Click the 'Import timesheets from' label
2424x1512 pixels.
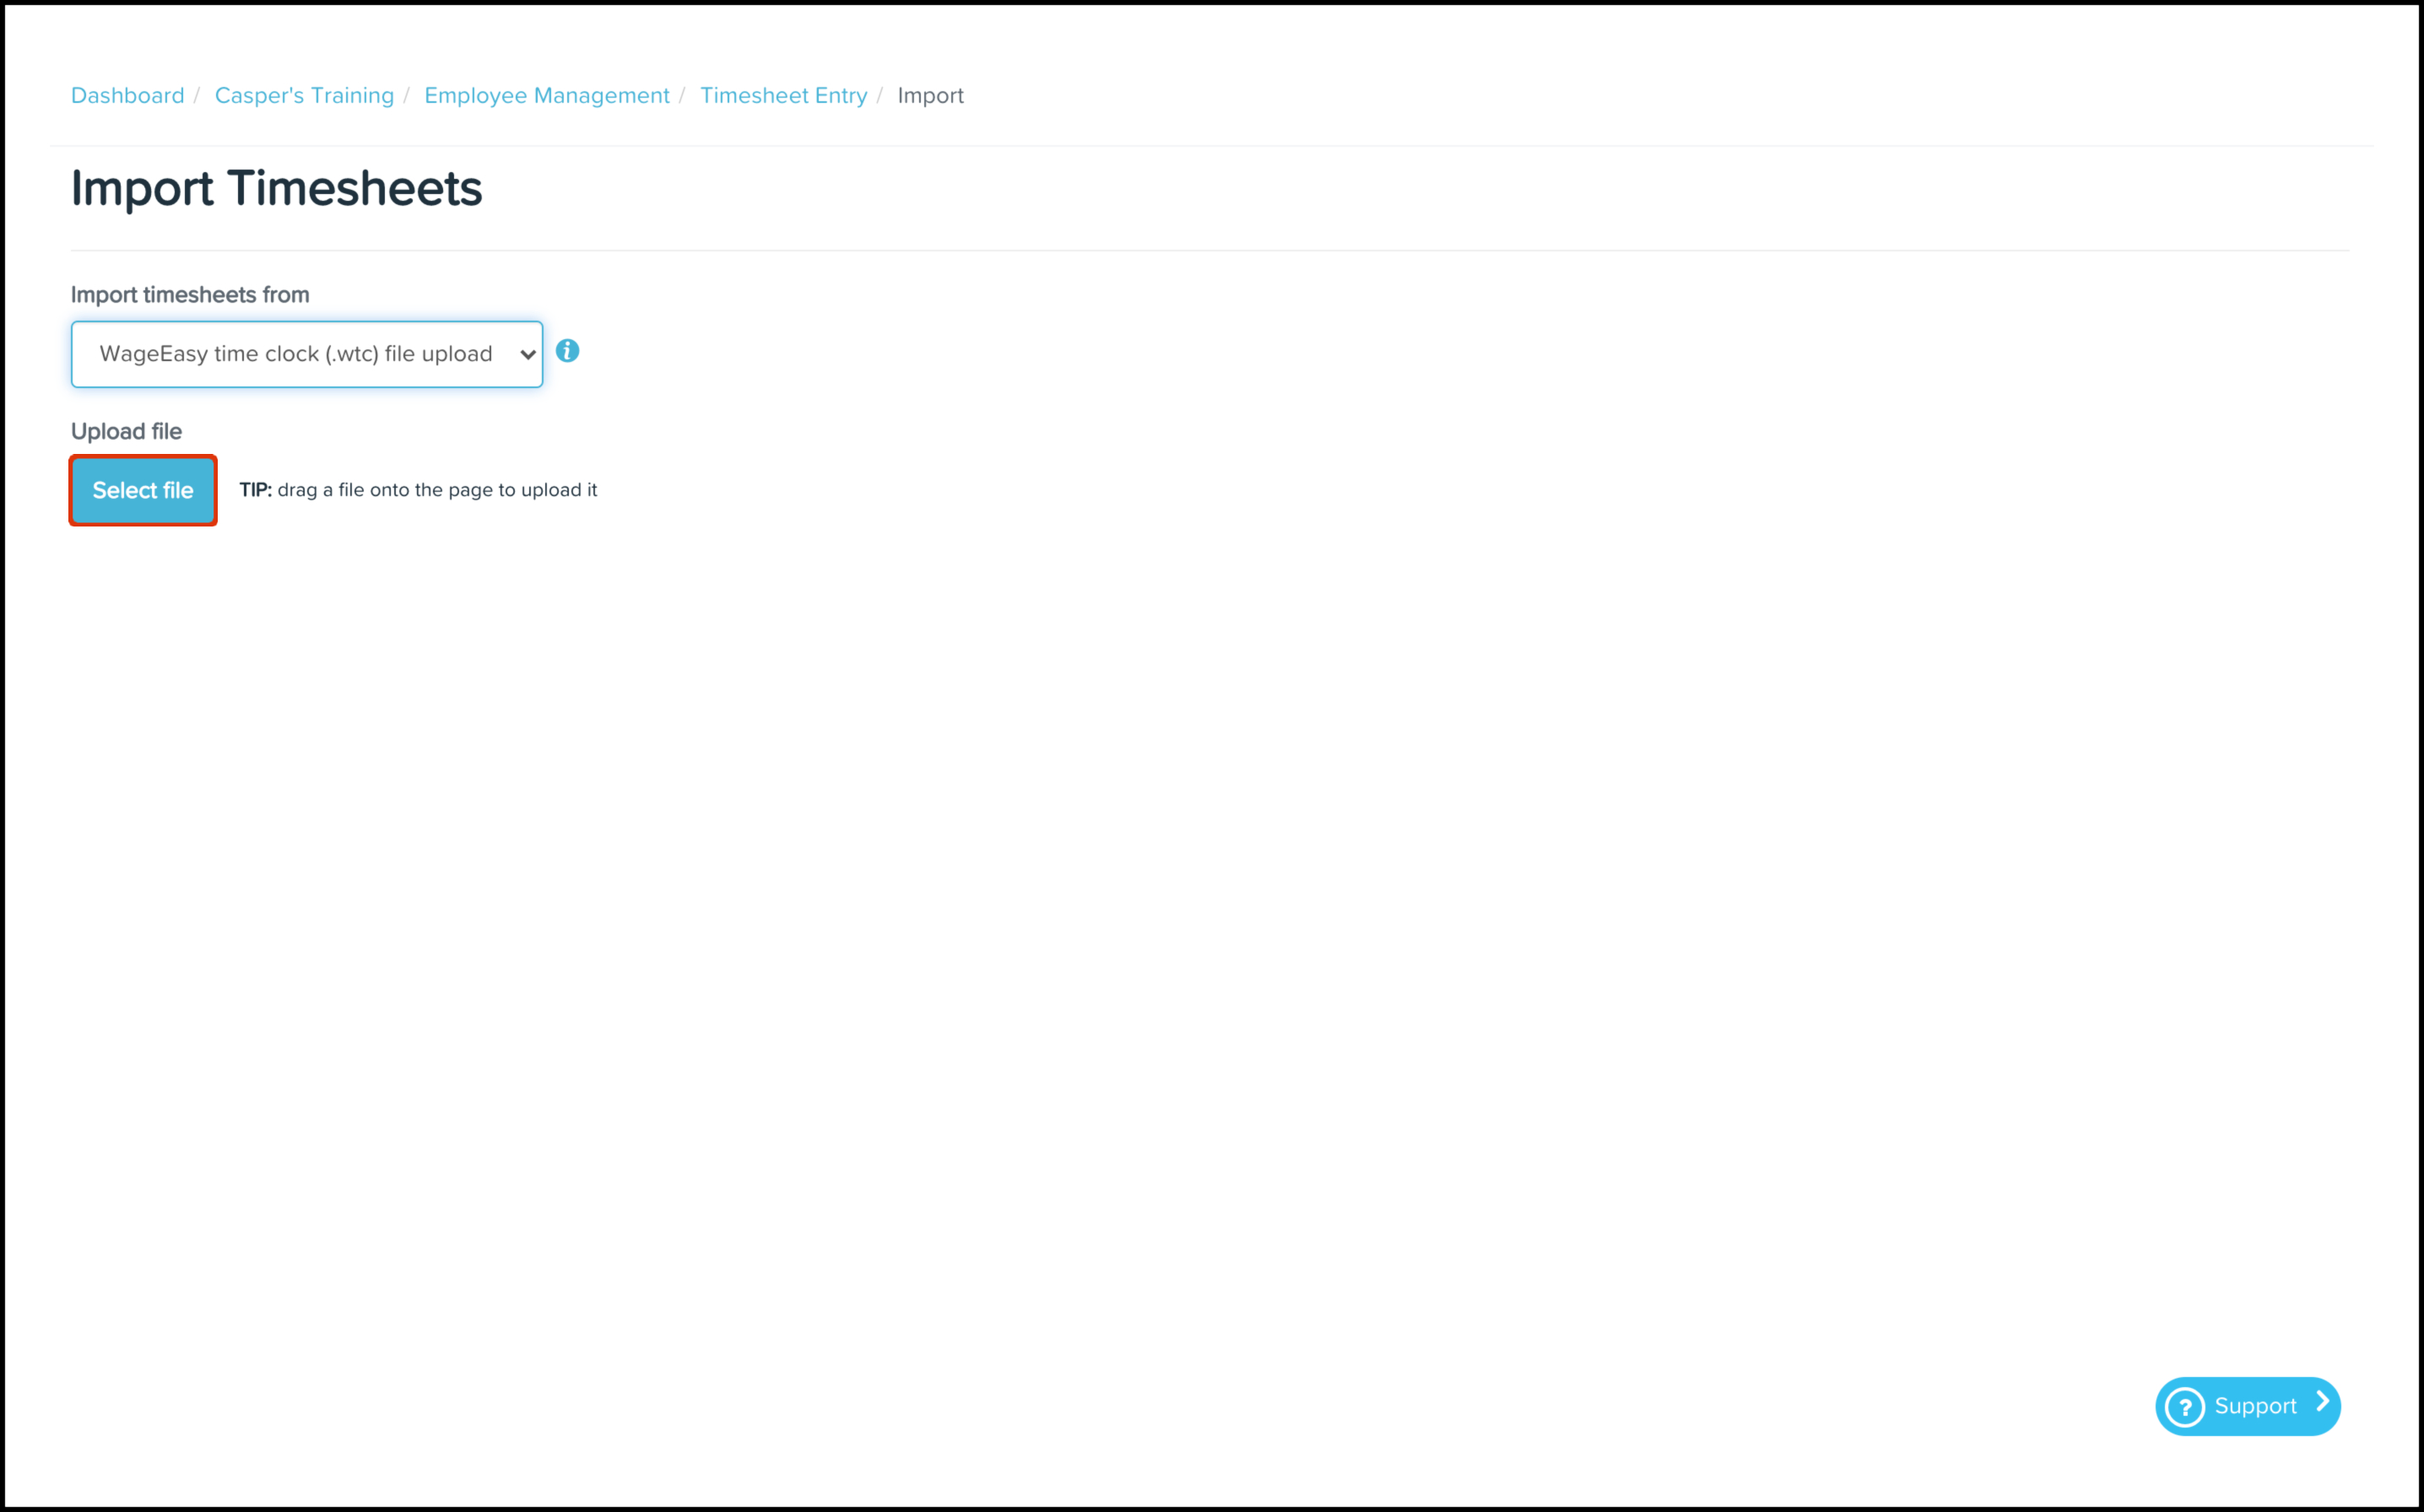[x=190, y=295]
